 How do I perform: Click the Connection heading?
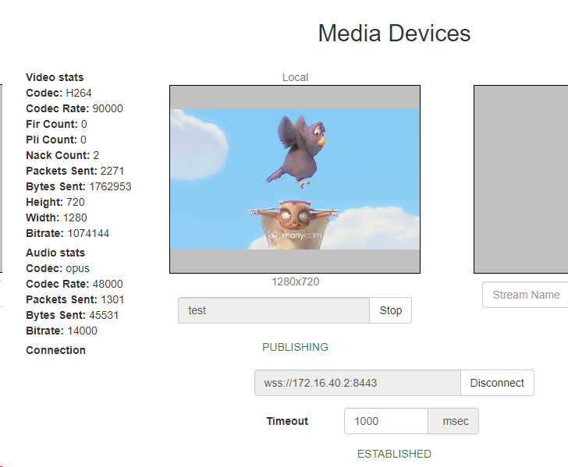56,350
